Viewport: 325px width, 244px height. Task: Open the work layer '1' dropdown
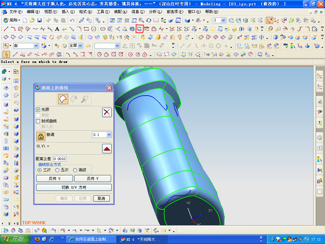(223, 20)
